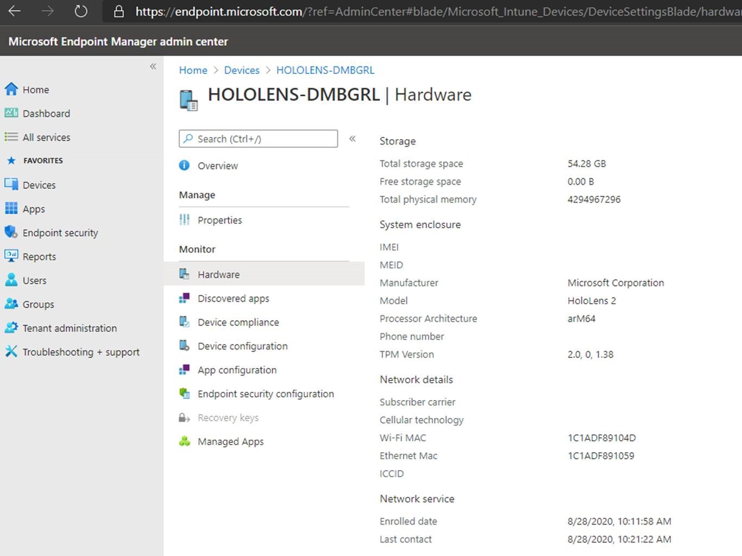Click the Tenant administration icon
The image size is (742, 556).
coord(11,328)
